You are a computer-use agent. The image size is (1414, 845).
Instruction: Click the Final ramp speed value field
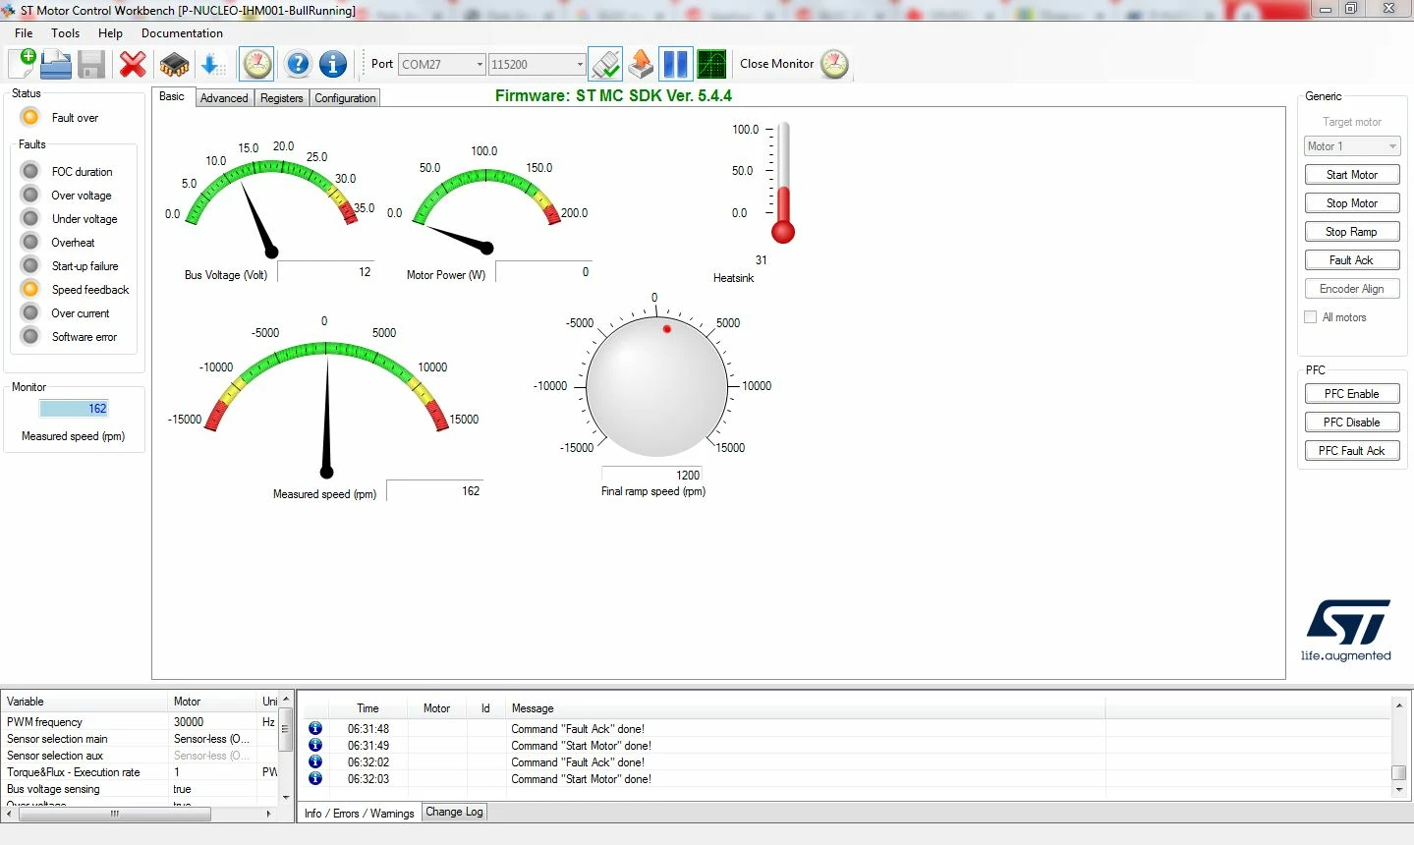click(x=651, y=475)
